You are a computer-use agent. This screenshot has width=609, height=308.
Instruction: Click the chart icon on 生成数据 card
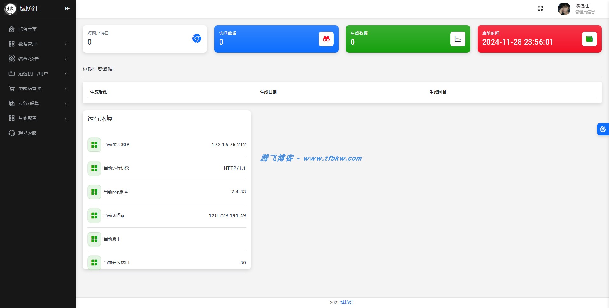[458, 39]
